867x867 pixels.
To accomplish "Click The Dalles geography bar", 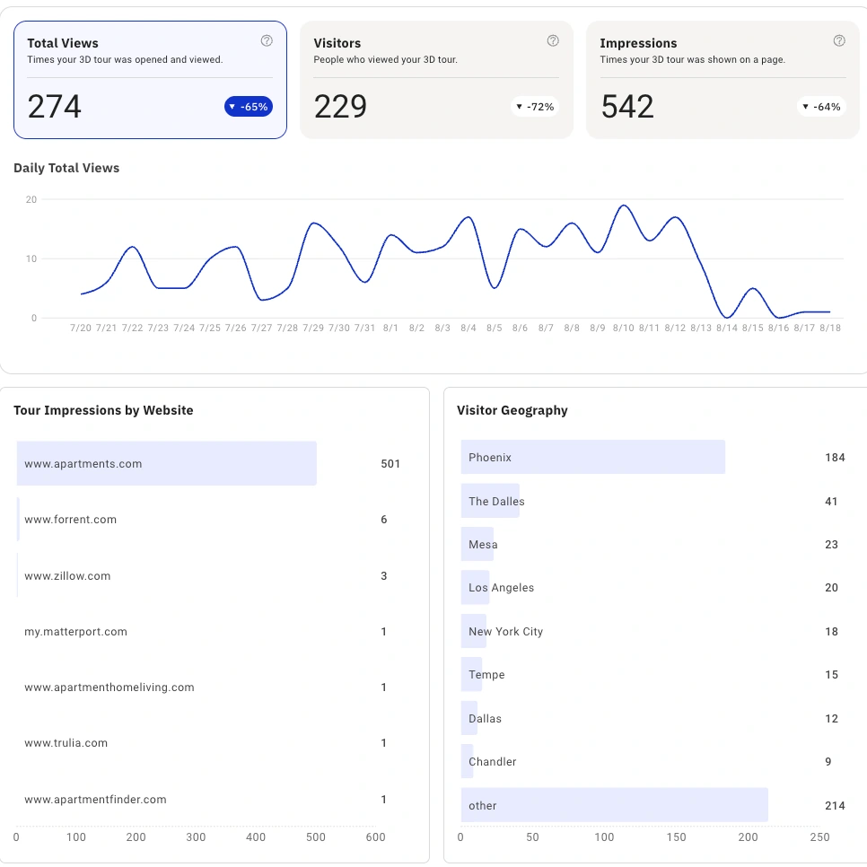I will pos(491,501).
